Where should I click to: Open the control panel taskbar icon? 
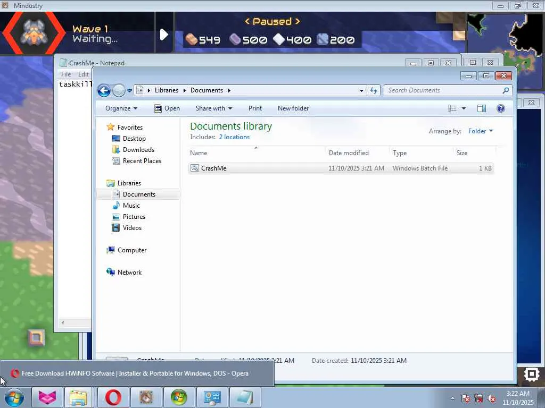[x=212, y=397]
